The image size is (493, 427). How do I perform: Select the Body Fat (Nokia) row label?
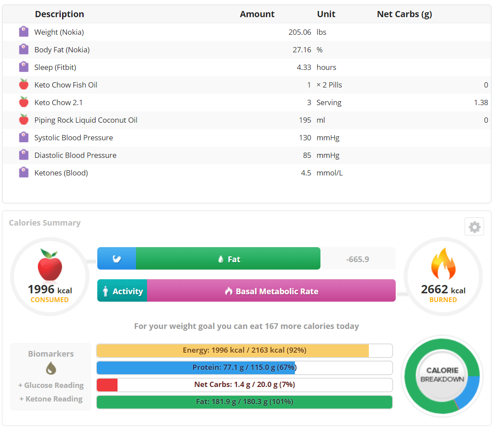(x=62, y=50)
